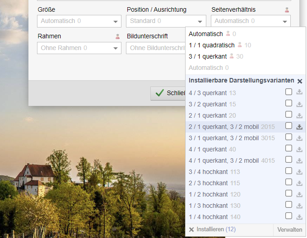This screenshot has width=307, height=238.
Task: Download 3 / 1 querkant, 3 / 2 mobil 3015
Action: click(x=299, y=138)
